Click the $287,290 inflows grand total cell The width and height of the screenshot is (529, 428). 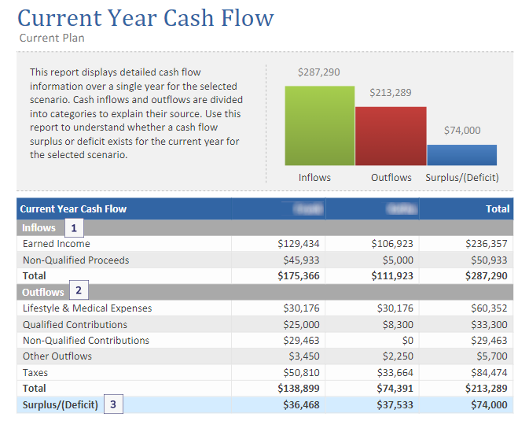tap(486, 276)
